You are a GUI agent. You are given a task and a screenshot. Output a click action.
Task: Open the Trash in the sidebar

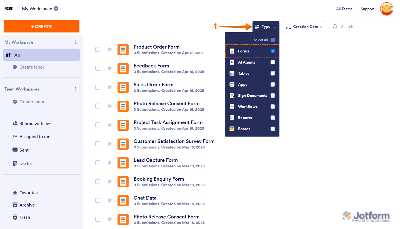pos(25,217)
